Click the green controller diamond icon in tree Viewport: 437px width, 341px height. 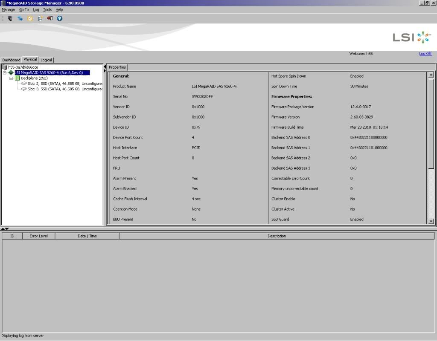[11, 72]
